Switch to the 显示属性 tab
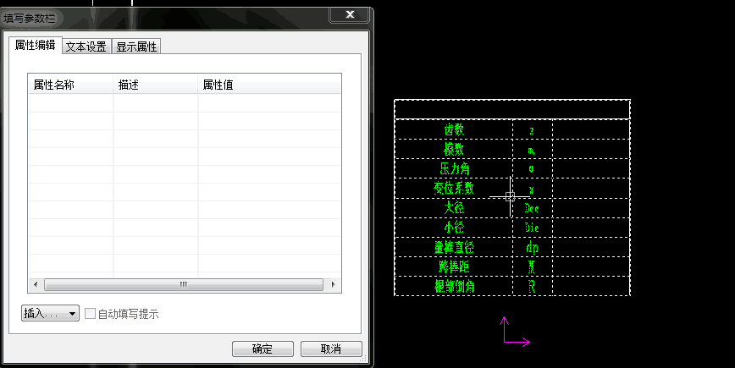Image resolution: width=735 pixels, height=368 pixels. [x=136, y=47]
